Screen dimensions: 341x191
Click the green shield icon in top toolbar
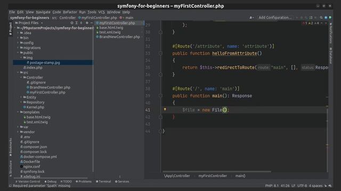click(x=330, y=18)
